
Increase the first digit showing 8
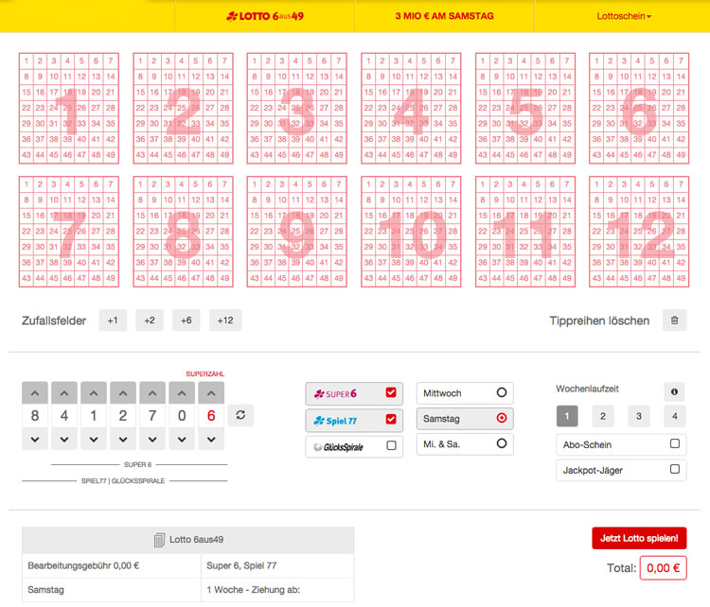35,393
